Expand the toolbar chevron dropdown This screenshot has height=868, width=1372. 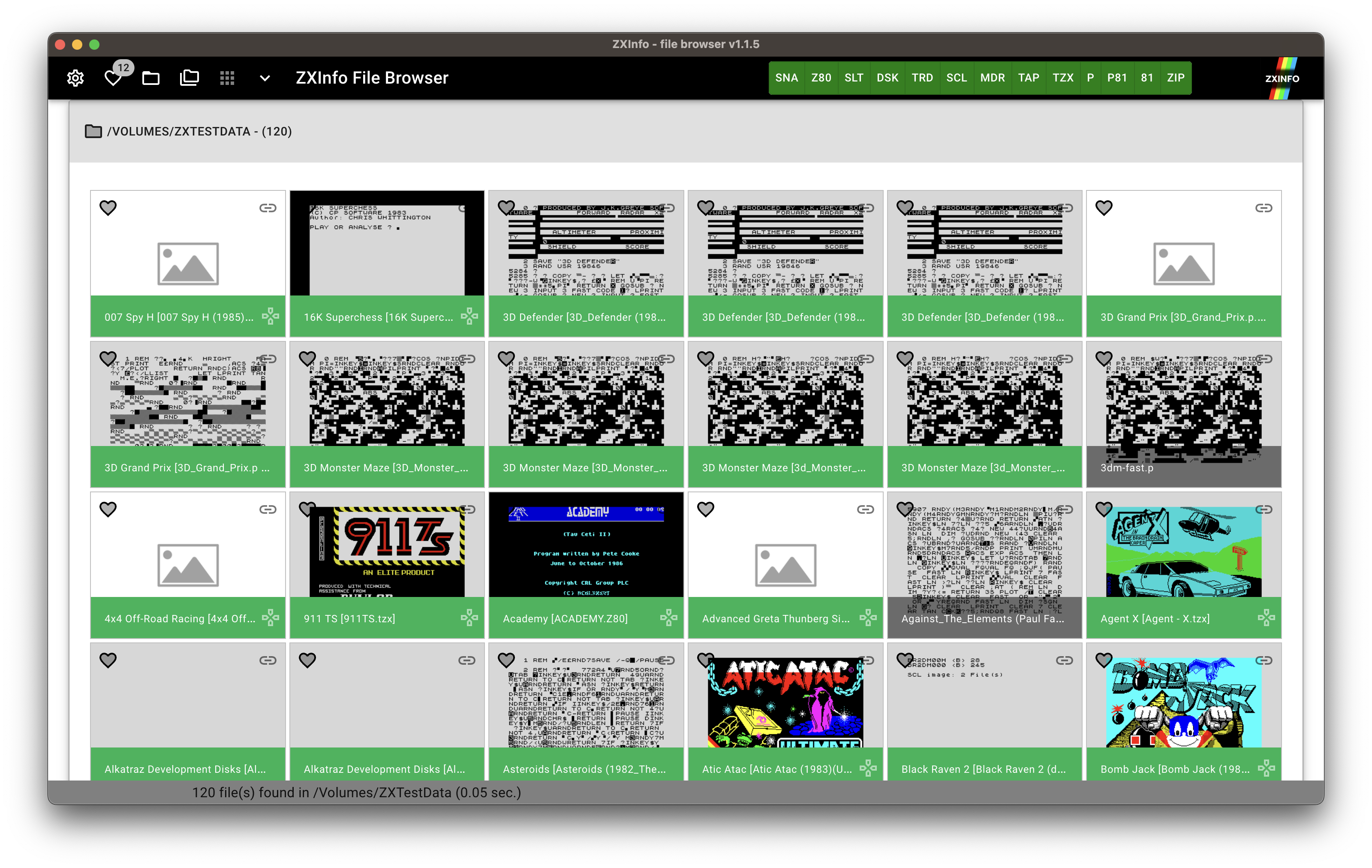[x=265, y=78]
